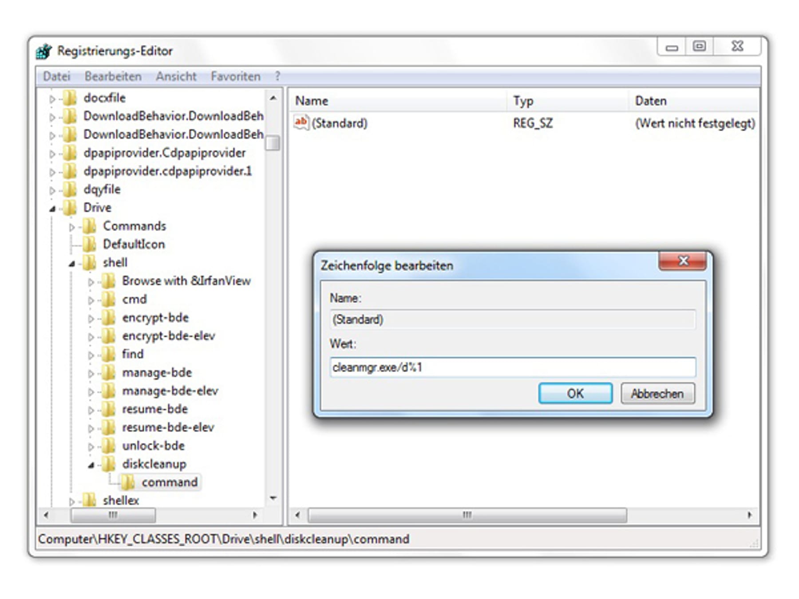Select the encrypt-bde folder icon
This screenshot has height=599, width=799.
tap(108, 318)
